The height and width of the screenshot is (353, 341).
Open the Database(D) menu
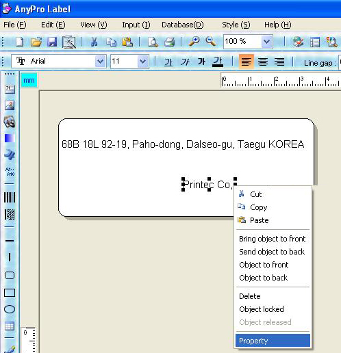[x=183, y=25]
